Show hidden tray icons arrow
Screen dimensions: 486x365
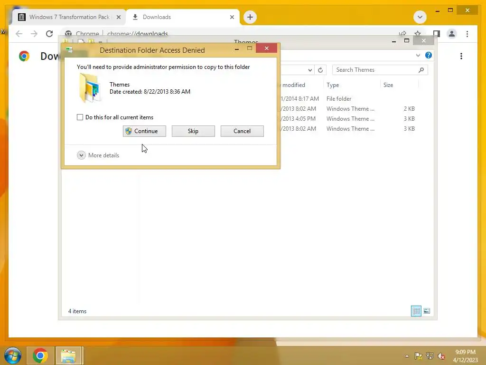click(407, 356)
